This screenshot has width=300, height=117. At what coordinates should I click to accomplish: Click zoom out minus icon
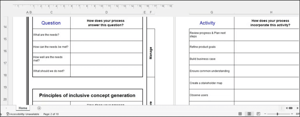pos(265,114)
